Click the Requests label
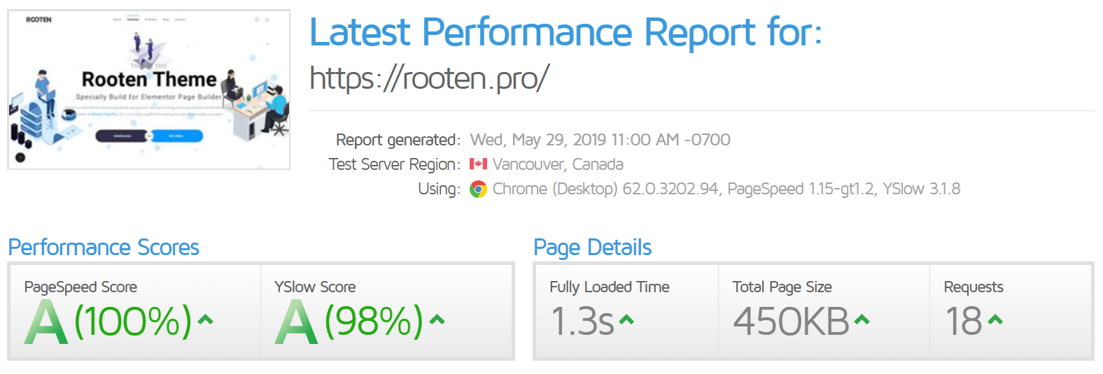The image size is (1103, 374). (x=973, y=287)
